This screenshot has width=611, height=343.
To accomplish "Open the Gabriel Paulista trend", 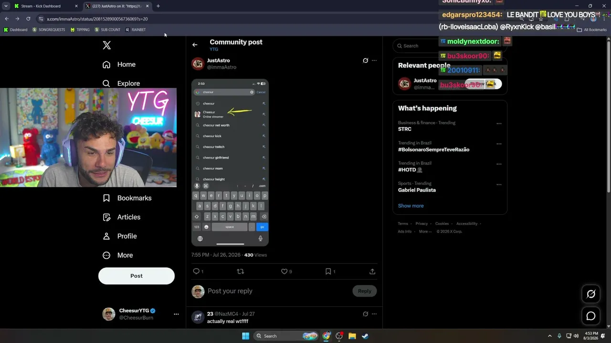I will click(417, 190).
